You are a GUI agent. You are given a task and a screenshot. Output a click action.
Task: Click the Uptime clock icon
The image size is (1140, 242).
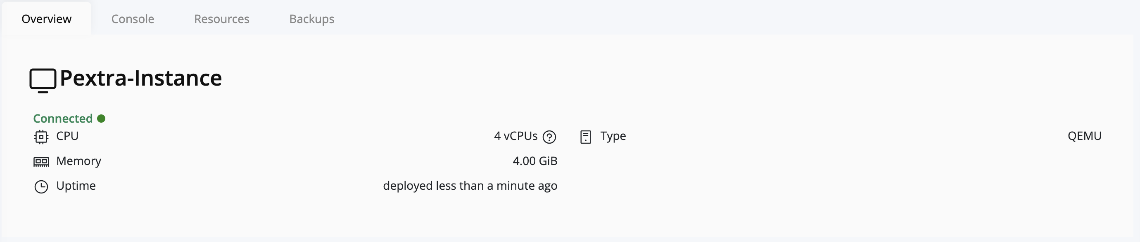[41, 186]
